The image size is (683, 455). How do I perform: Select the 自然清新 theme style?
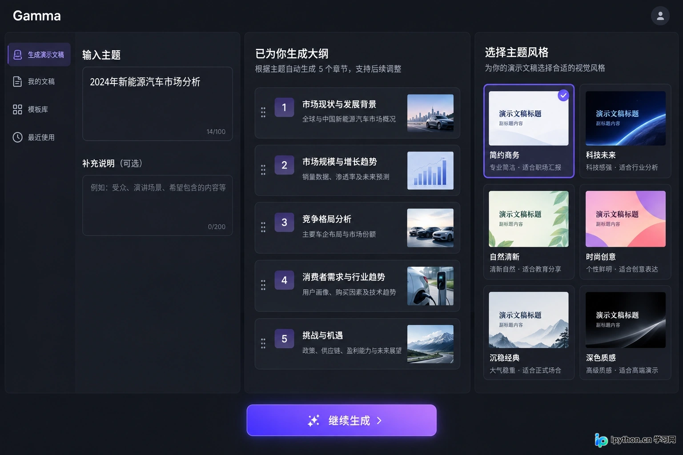(x=529, y=232)
